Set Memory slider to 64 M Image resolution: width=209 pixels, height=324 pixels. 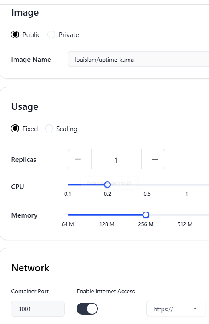pos(68,215)
